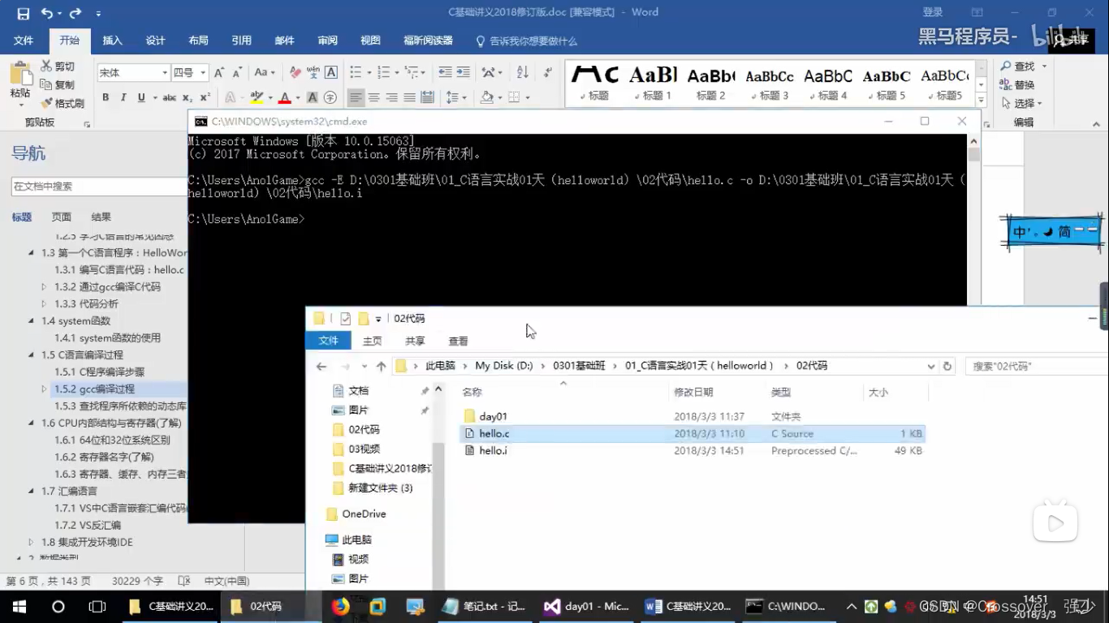Click the multilevel list icon
Image resolution: width=1109 pixels, height=623 pixels.
[x=412, y=72]
